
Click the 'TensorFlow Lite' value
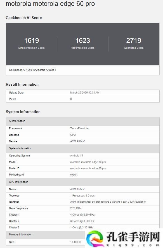[x=79, y=128]
